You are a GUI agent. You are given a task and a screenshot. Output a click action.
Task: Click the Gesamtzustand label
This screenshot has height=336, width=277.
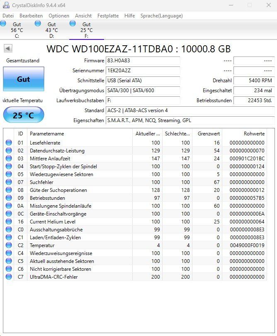pyautogui.click(x=23, y=61)
